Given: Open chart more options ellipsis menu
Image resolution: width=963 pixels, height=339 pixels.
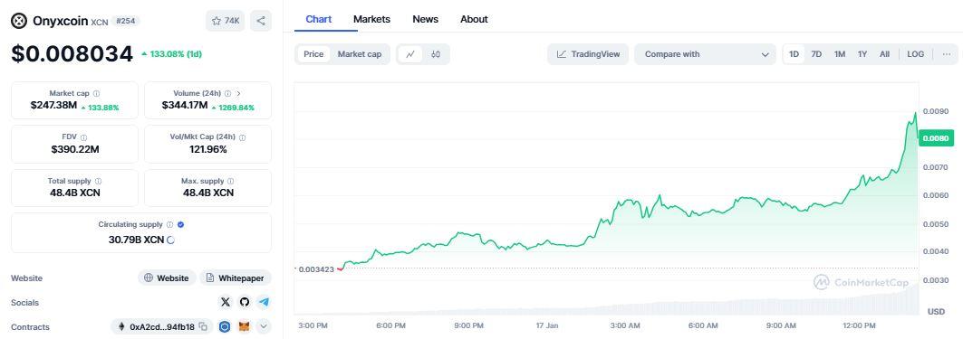Looking at the screenshot, I should [x=947, y=54].
